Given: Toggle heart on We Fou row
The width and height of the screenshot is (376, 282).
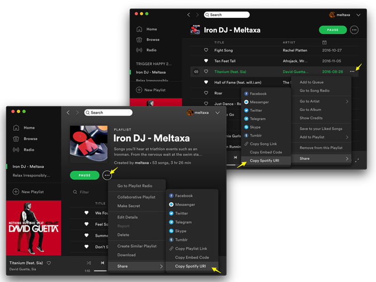Looking at the screenshot, I should [x=86, y=213].
